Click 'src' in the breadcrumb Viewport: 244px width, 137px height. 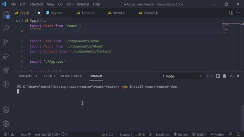pyautogui.click(x=18, y=21)
